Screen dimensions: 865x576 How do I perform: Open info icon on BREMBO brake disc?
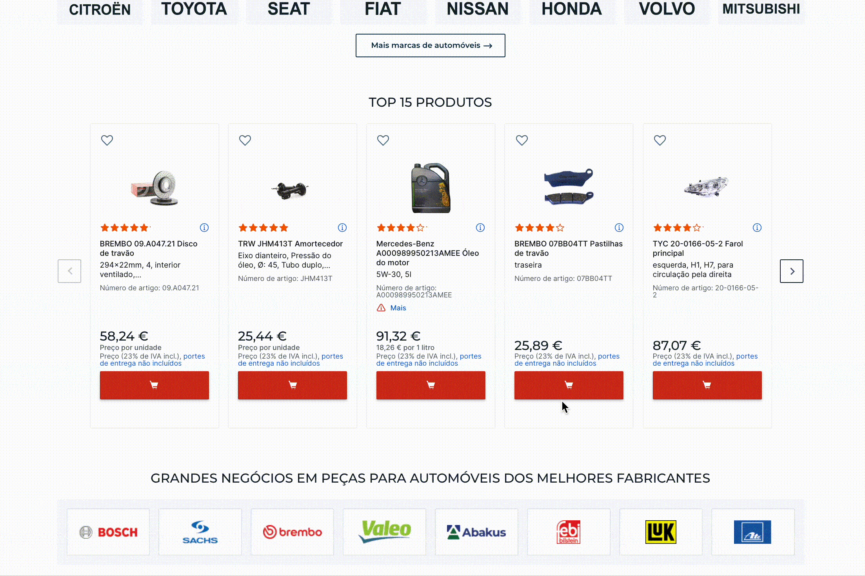click(204, 228)
